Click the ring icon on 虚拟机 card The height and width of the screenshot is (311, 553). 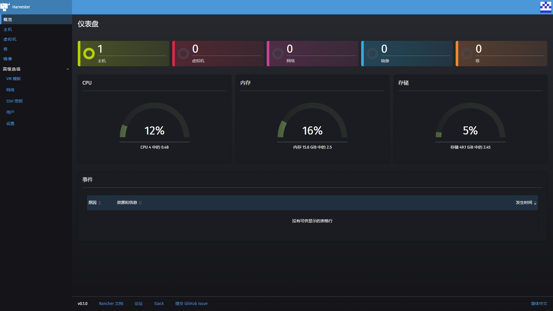click(183, 54)
